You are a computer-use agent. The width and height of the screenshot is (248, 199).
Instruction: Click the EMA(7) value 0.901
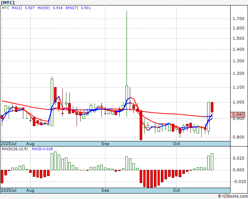tap(86, 8)
